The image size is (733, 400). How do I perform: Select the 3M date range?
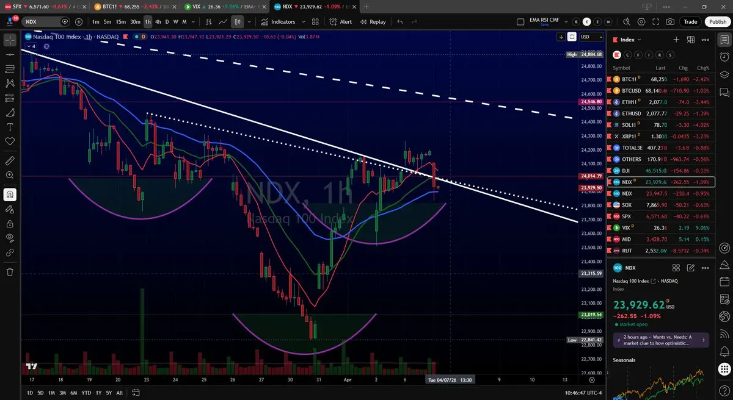coord(62,393)
